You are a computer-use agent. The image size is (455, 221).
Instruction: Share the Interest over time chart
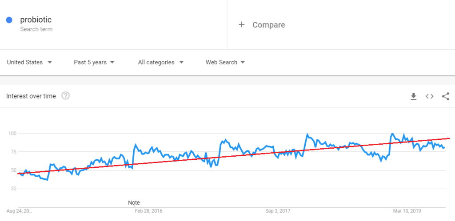(x=445, y=96)
